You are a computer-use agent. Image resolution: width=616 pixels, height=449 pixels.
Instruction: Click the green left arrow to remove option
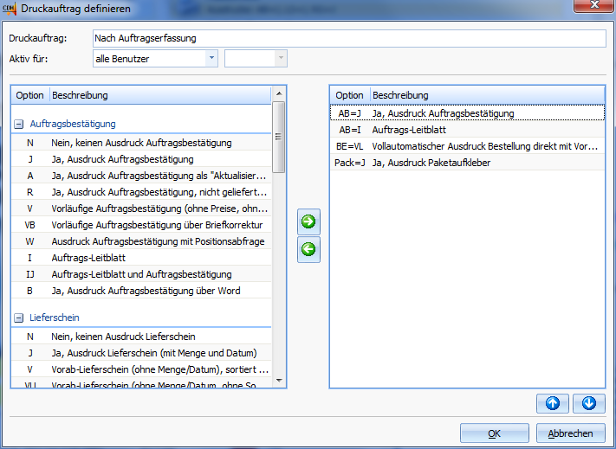(308, 250)
